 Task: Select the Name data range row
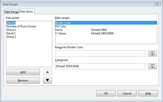click(x=106, y=30)
